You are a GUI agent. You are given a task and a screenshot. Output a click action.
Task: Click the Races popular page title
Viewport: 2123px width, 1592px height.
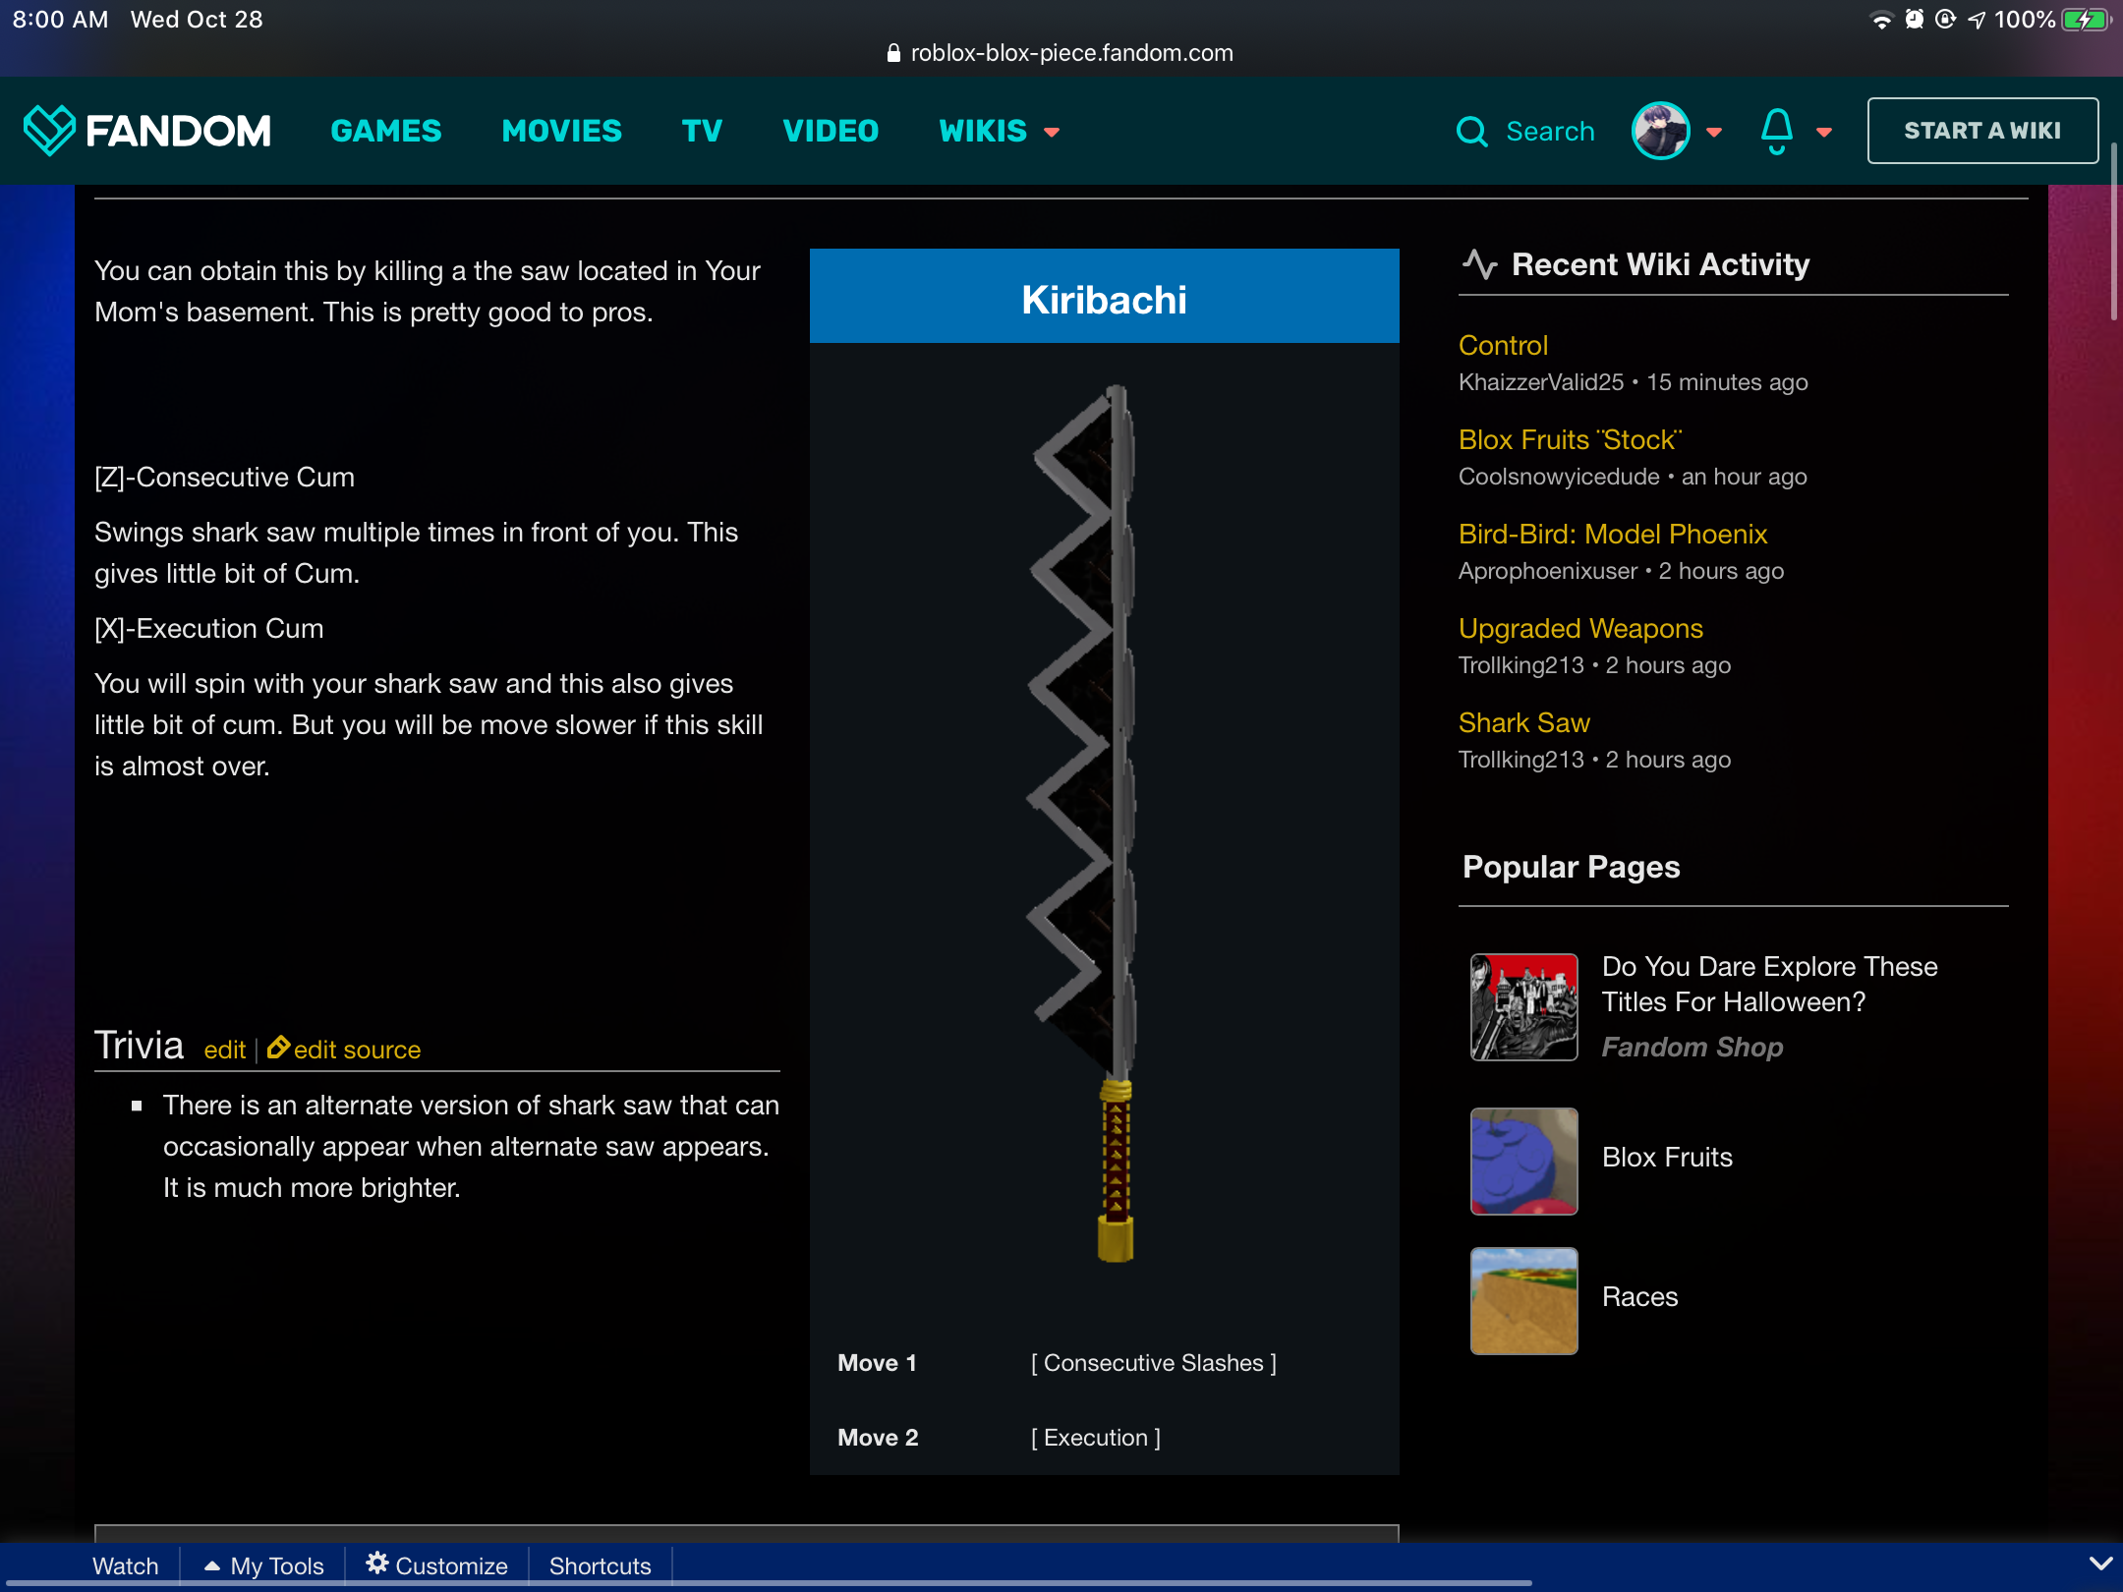click(x=1639, y=1297)
